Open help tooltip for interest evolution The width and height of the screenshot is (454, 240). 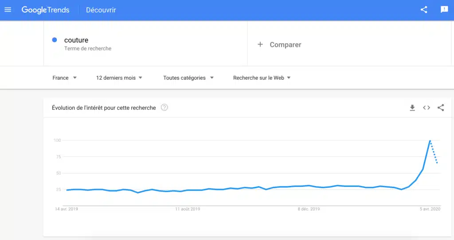[164, 108]
